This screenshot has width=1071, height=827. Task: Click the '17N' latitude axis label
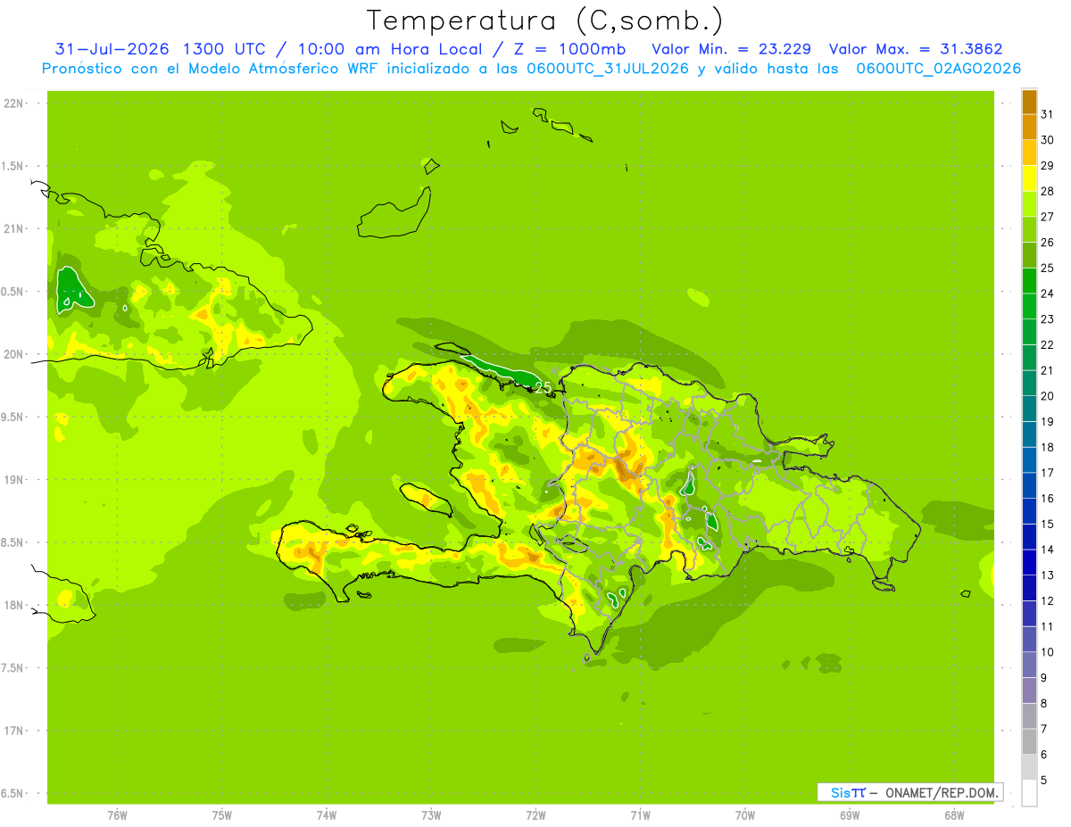pos(14,731)
